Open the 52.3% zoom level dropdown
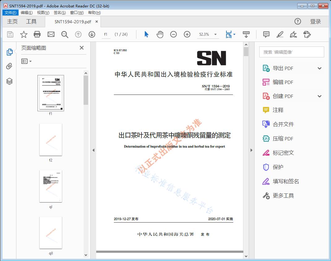331x261 pixels. point(215,34)
